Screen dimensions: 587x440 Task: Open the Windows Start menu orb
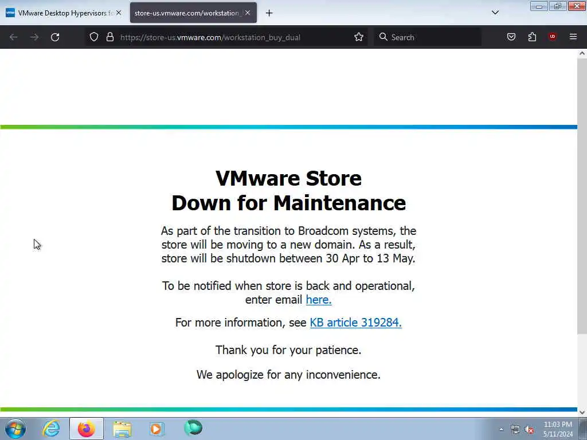pos(15,429)
